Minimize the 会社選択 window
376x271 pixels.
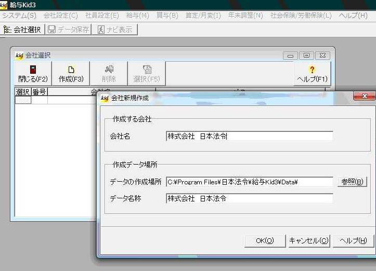tap(290, 56)
